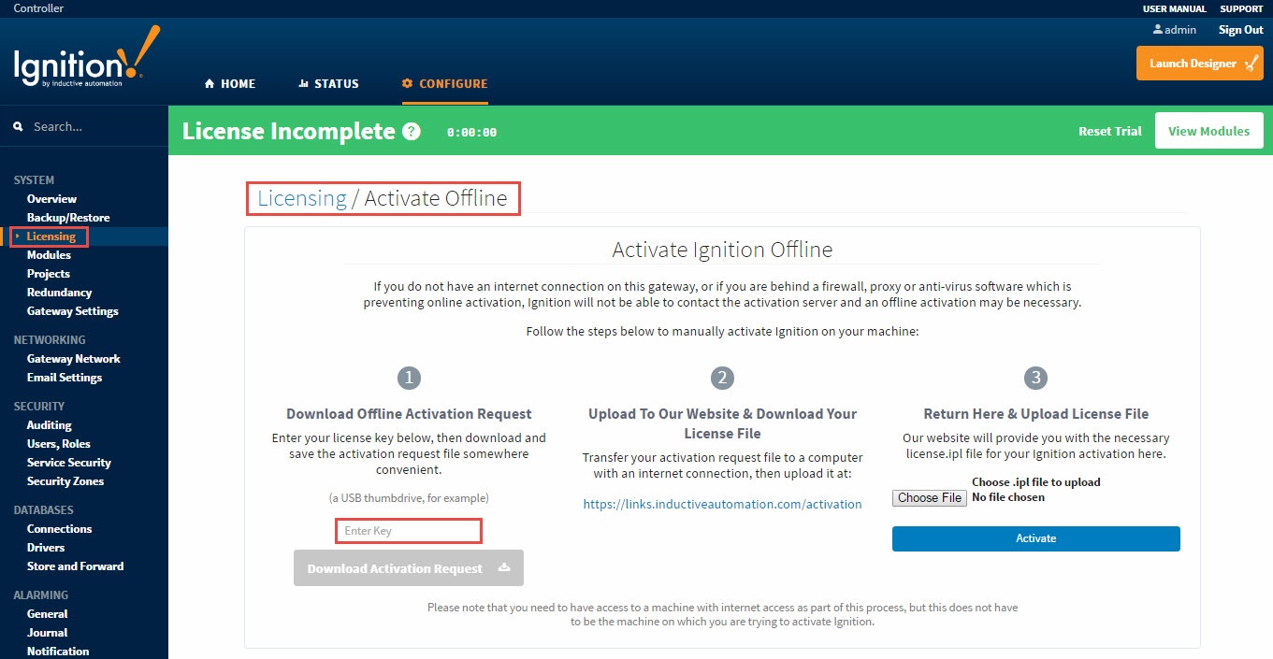1273x659 pixels.
Task: Choose an .ipl file to upload
Action: 928,497
